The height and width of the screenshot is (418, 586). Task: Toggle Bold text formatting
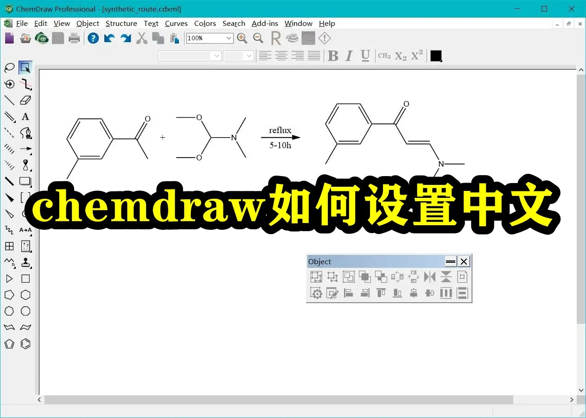[333, 56]
